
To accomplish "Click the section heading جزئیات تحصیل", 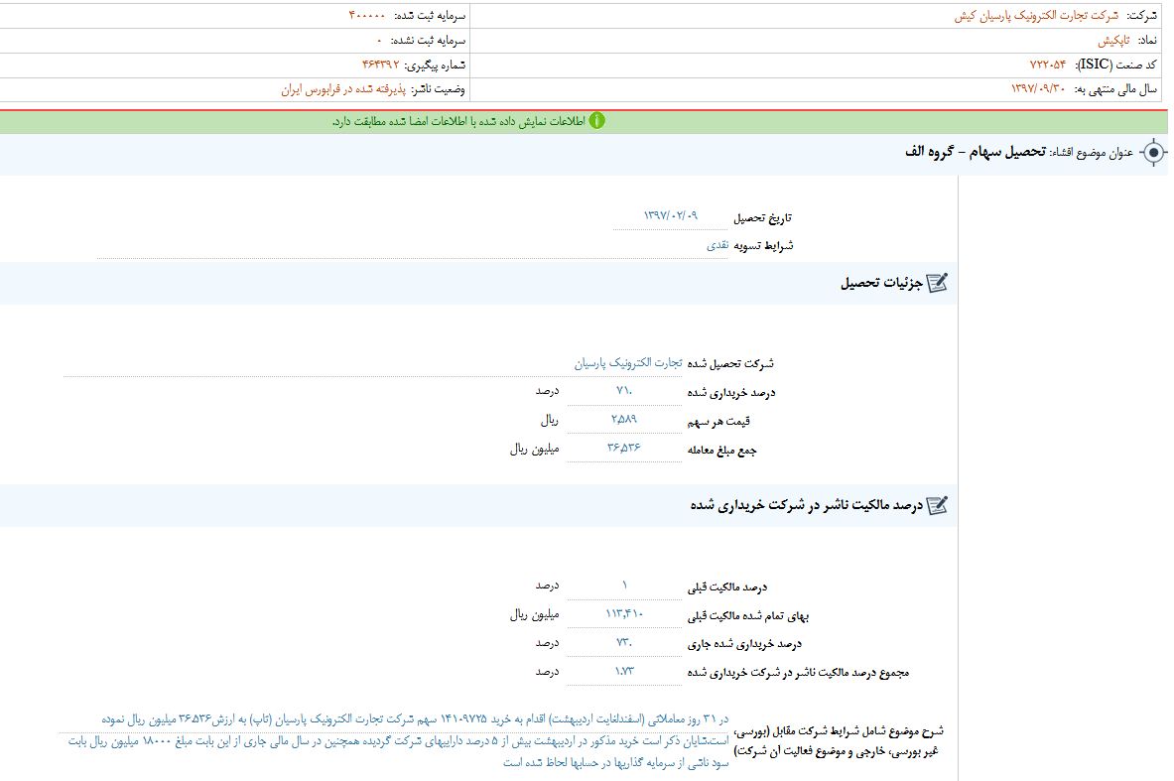I will tap(881, 283).
